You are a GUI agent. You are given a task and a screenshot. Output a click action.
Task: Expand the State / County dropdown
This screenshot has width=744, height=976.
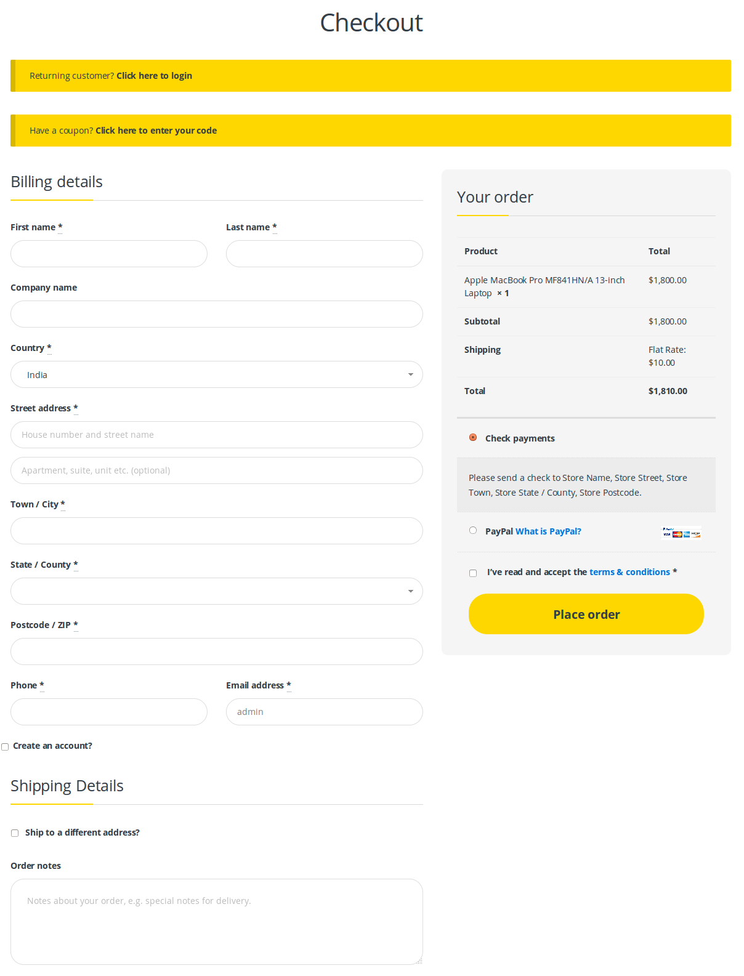[x=217, y=592]
